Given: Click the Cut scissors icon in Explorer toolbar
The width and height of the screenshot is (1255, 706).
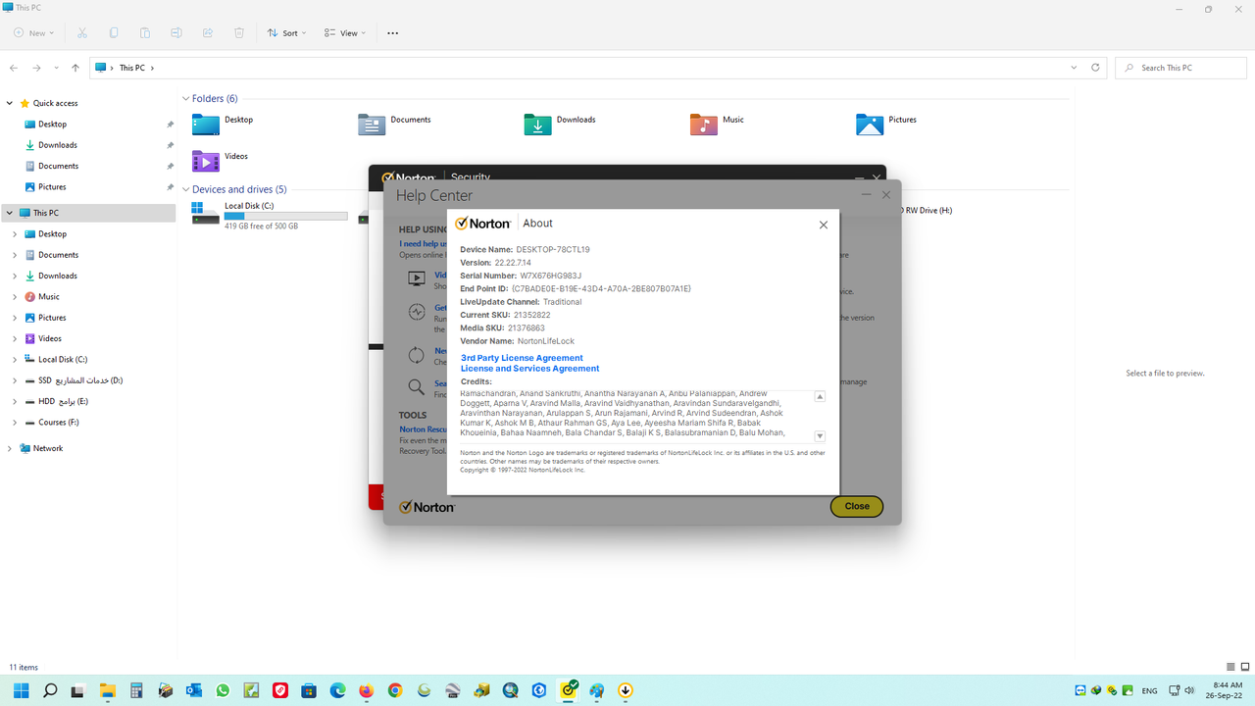Looking at the screenshot, I should (x=82, y=32).
